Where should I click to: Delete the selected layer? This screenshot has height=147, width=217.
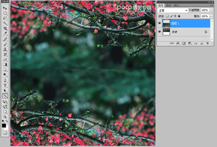pyautogui.click(x=207, y=43)
